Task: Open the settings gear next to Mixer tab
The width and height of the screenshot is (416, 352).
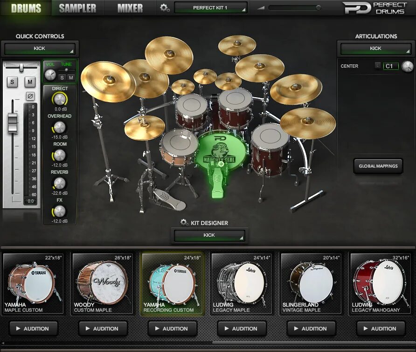Action: (165, 8)
